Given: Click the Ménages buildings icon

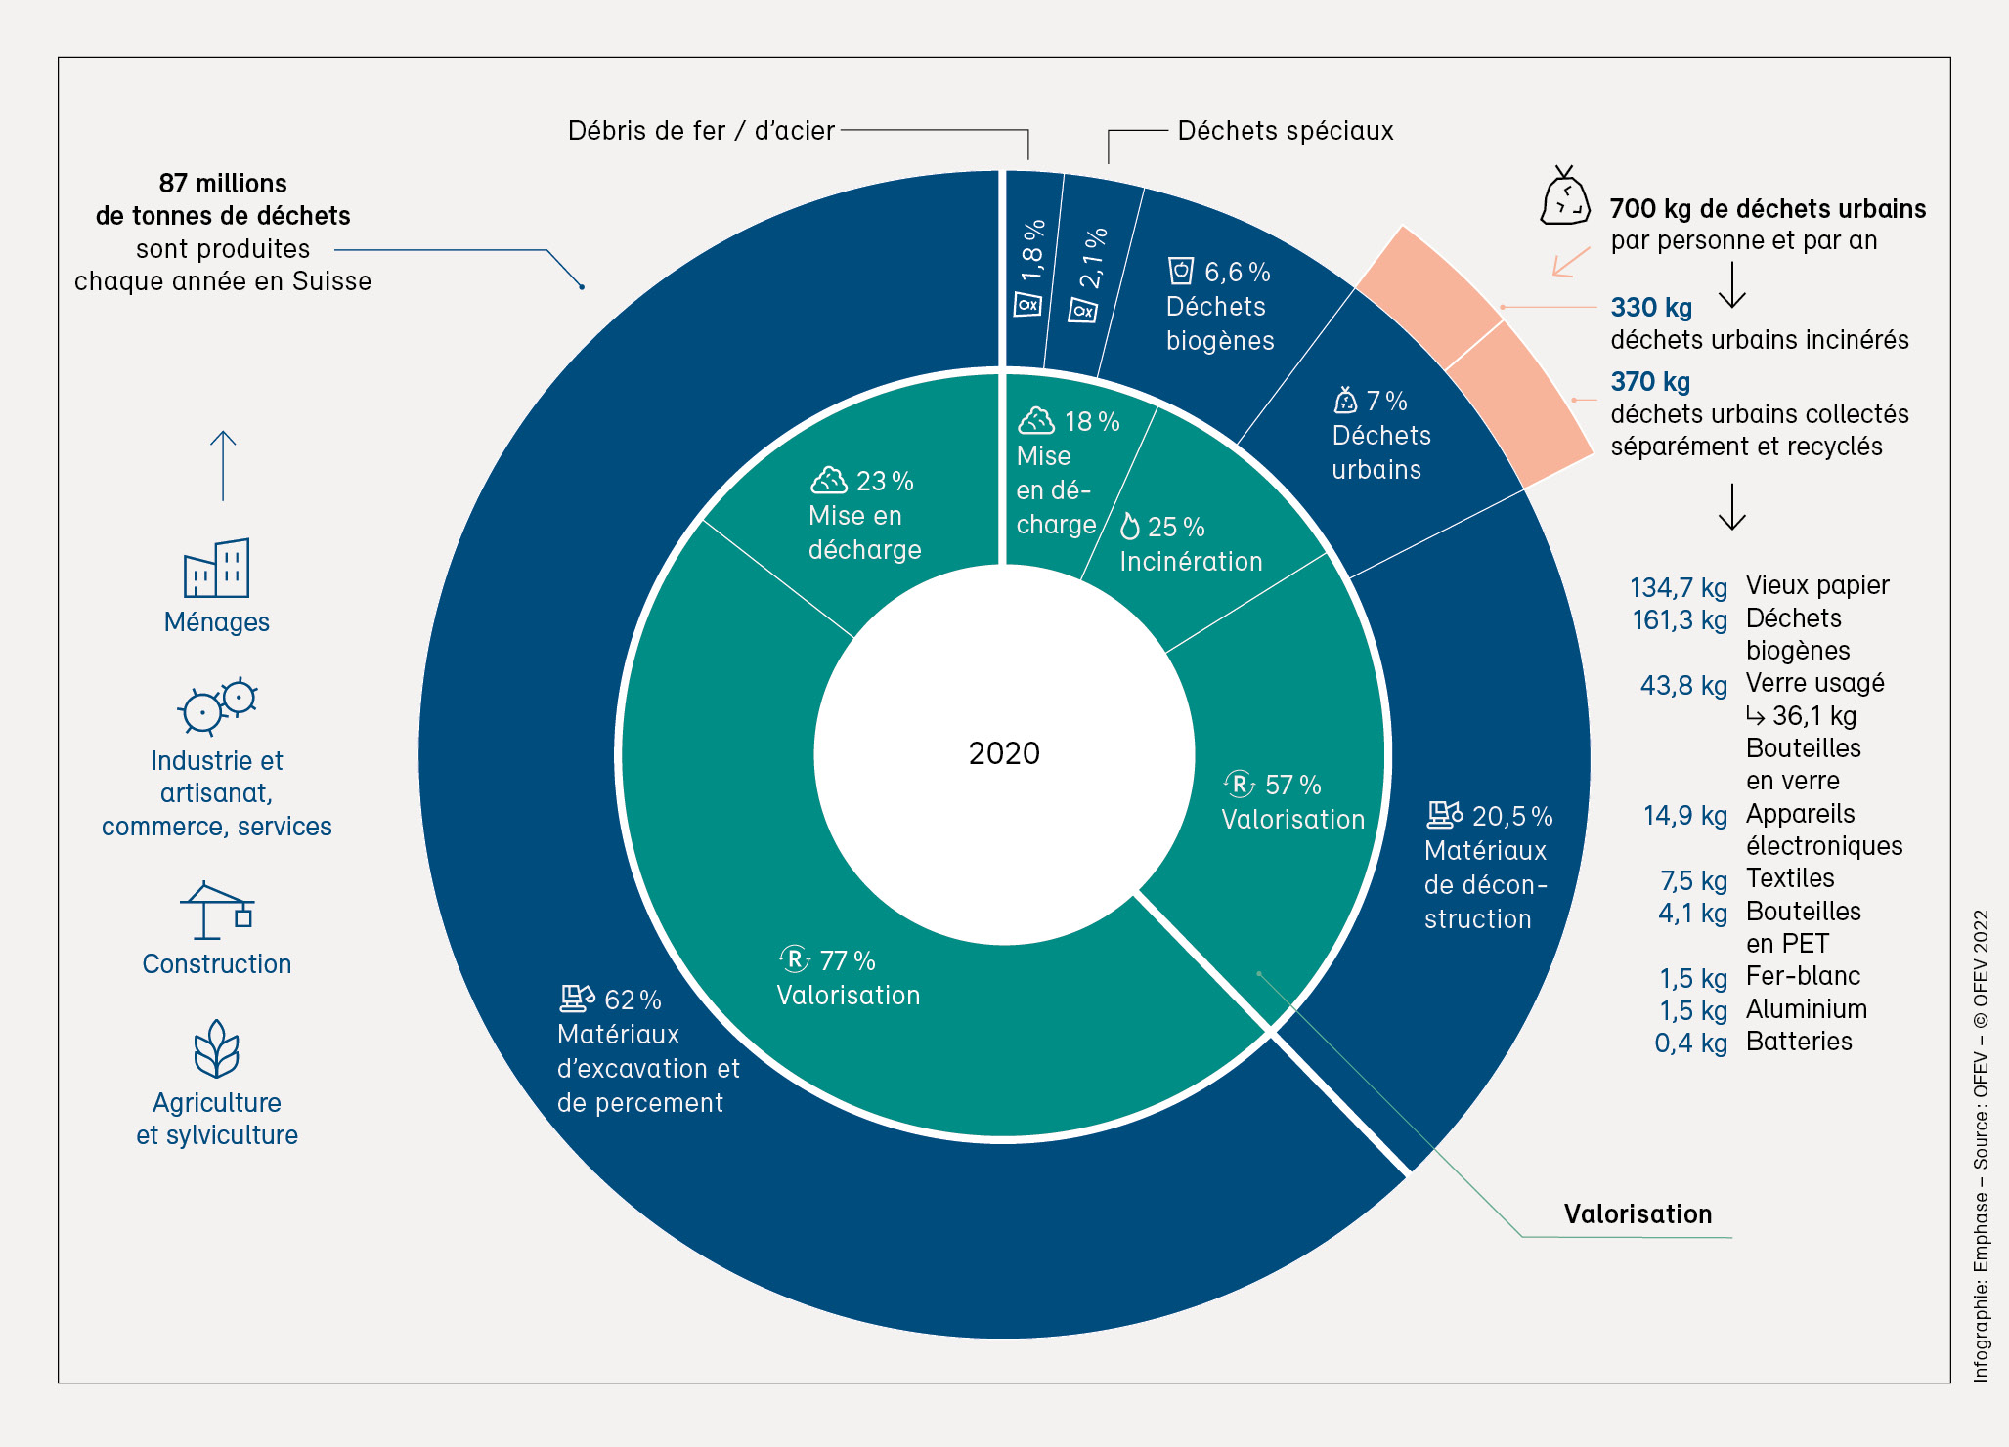Looking at the screenshot, I should (217, 568).
